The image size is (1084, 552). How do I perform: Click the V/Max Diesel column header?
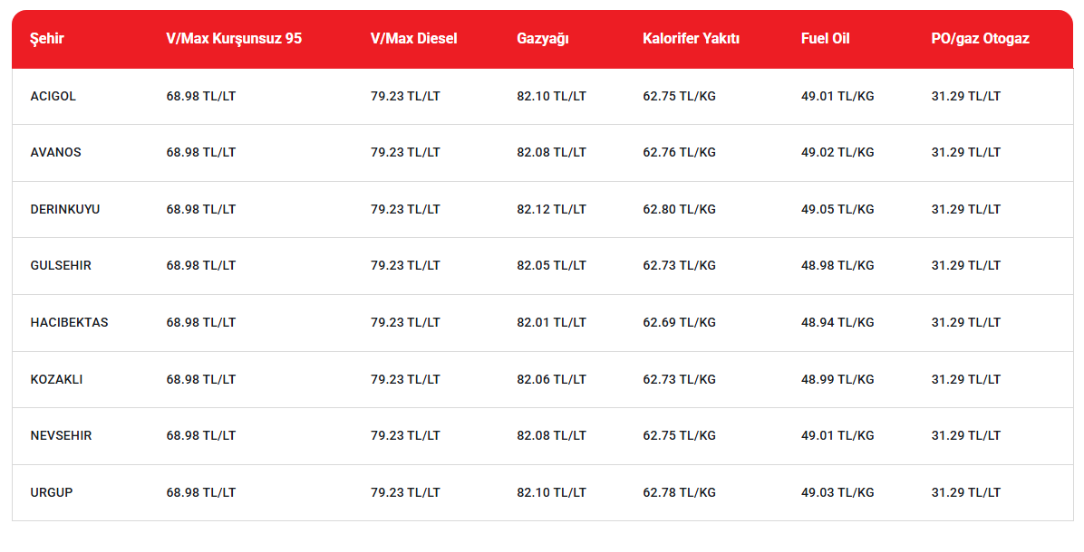click(413, 39)
